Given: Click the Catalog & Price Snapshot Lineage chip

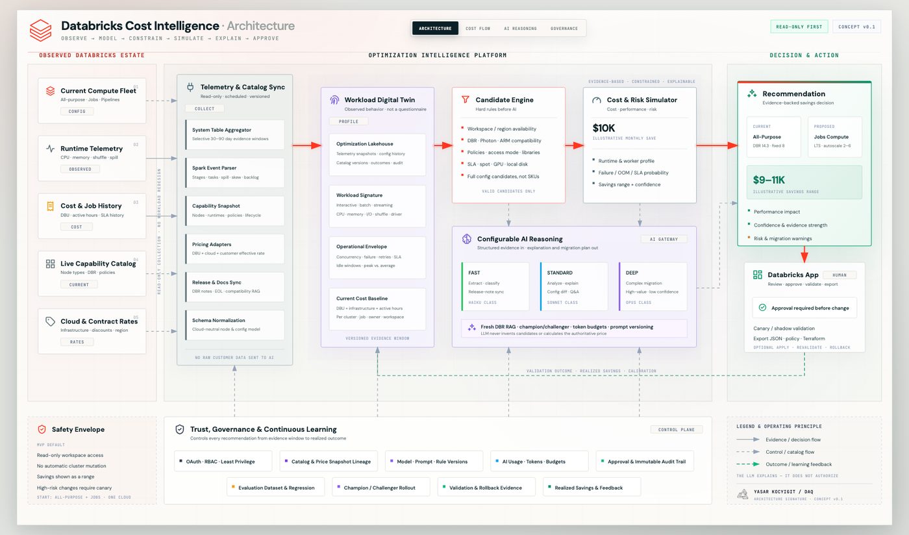Looking at the screenshot, I should tap(329, 461).
